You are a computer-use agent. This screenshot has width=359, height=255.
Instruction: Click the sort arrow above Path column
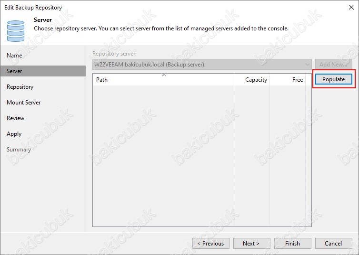[x=164, y=76]
